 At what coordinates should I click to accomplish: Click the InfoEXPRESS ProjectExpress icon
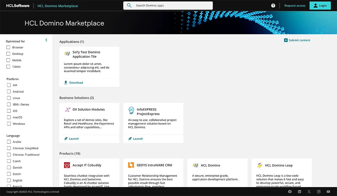[x=131, y=111]
